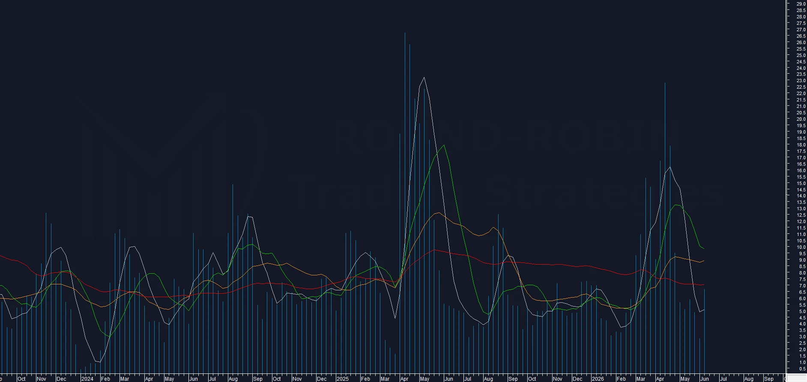Click the Dec label just before 2025
This screenshot has height=382, width=807.
pyautogui.click(x=322, y=379)
